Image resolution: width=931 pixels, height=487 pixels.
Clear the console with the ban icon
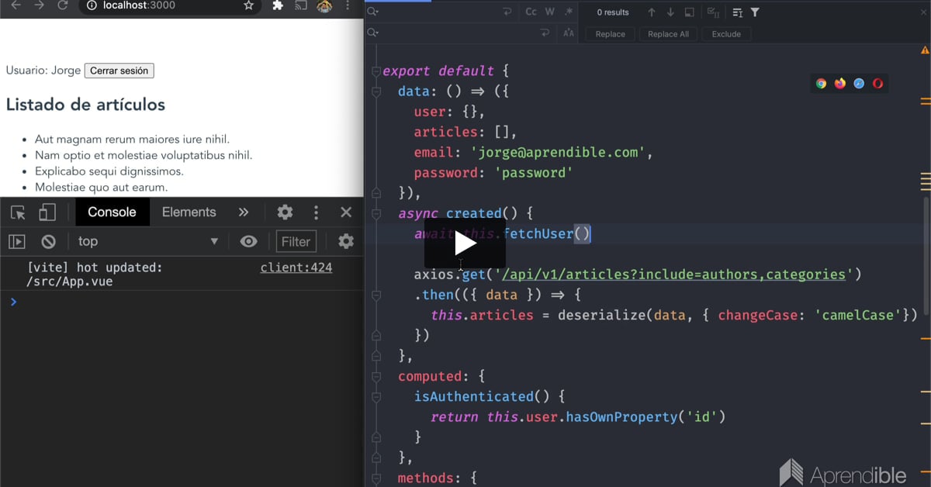48,242
